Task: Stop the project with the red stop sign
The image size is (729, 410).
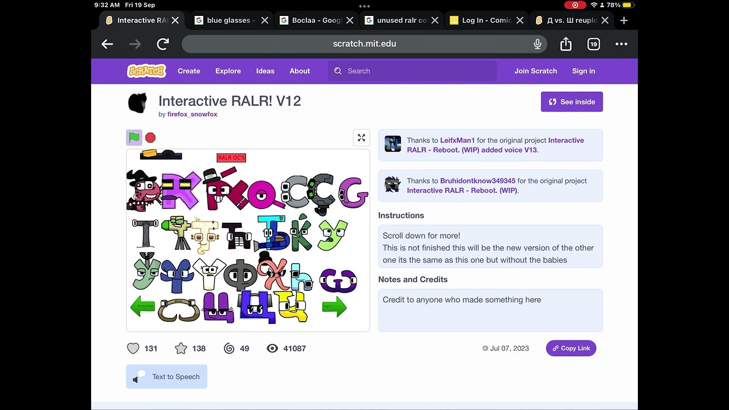Action: (x=150, y=137)
